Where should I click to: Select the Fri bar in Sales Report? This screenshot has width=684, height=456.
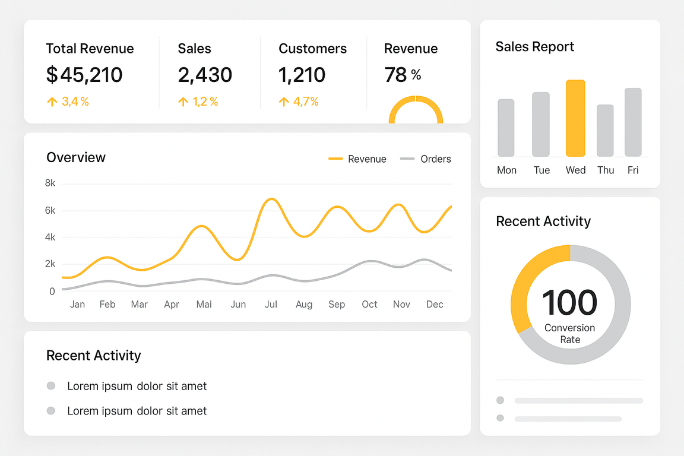[633, 122]
